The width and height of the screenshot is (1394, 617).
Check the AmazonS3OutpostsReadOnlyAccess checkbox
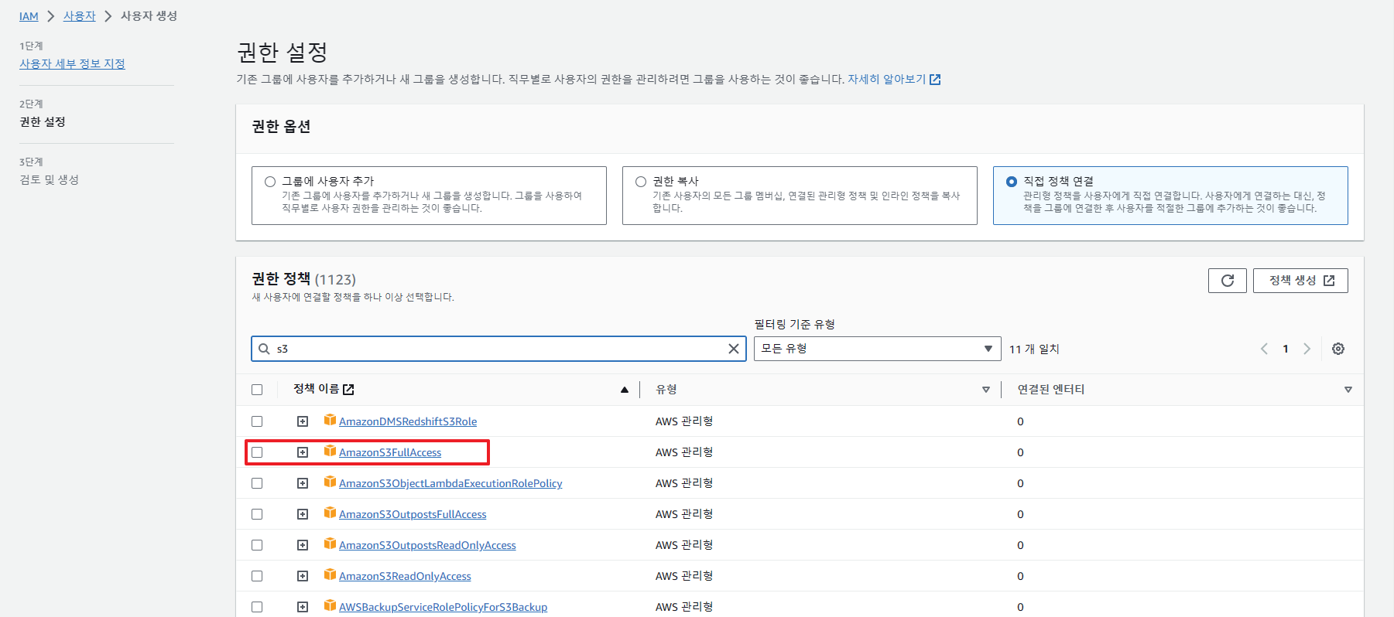257,545
